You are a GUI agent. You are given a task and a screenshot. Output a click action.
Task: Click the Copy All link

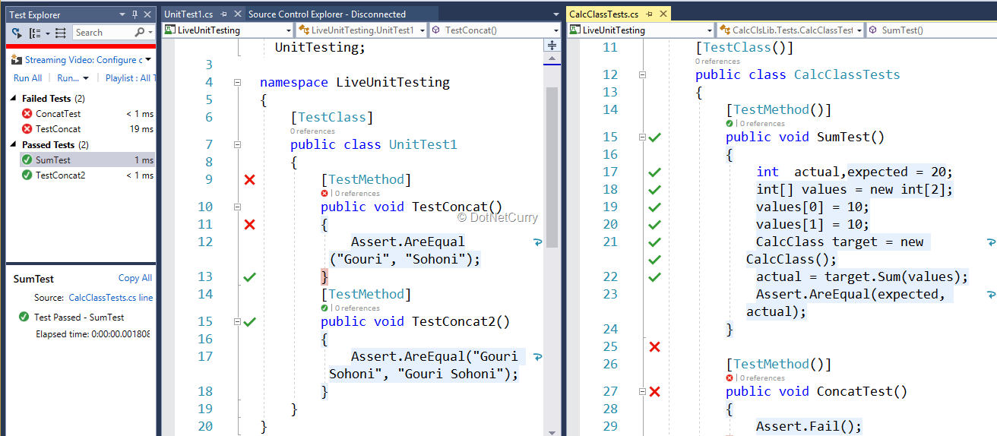point(135,278)
